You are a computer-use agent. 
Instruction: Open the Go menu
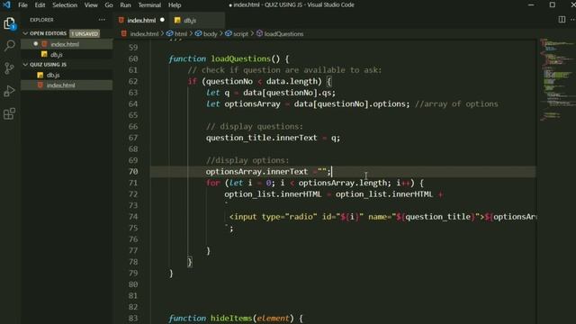click(x=109, y=5)
